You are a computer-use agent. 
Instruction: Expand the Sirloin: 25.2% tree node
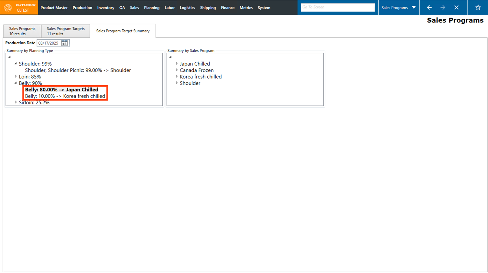(16, 102)
